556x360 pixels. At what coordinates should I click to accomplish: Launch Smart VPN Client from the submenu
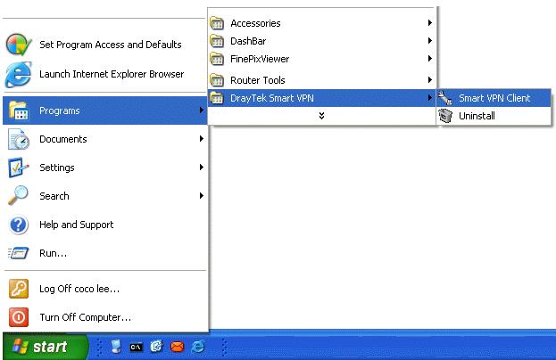click(x=494, y=98)
